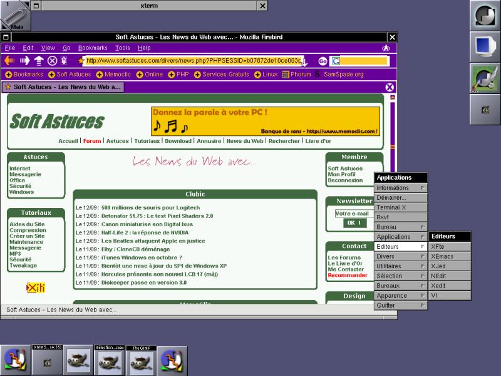The height and width of the screenshot is (376, 501).
Task: Open the Soft Astuces bookmark folder
Action: (x=70, y=75)
